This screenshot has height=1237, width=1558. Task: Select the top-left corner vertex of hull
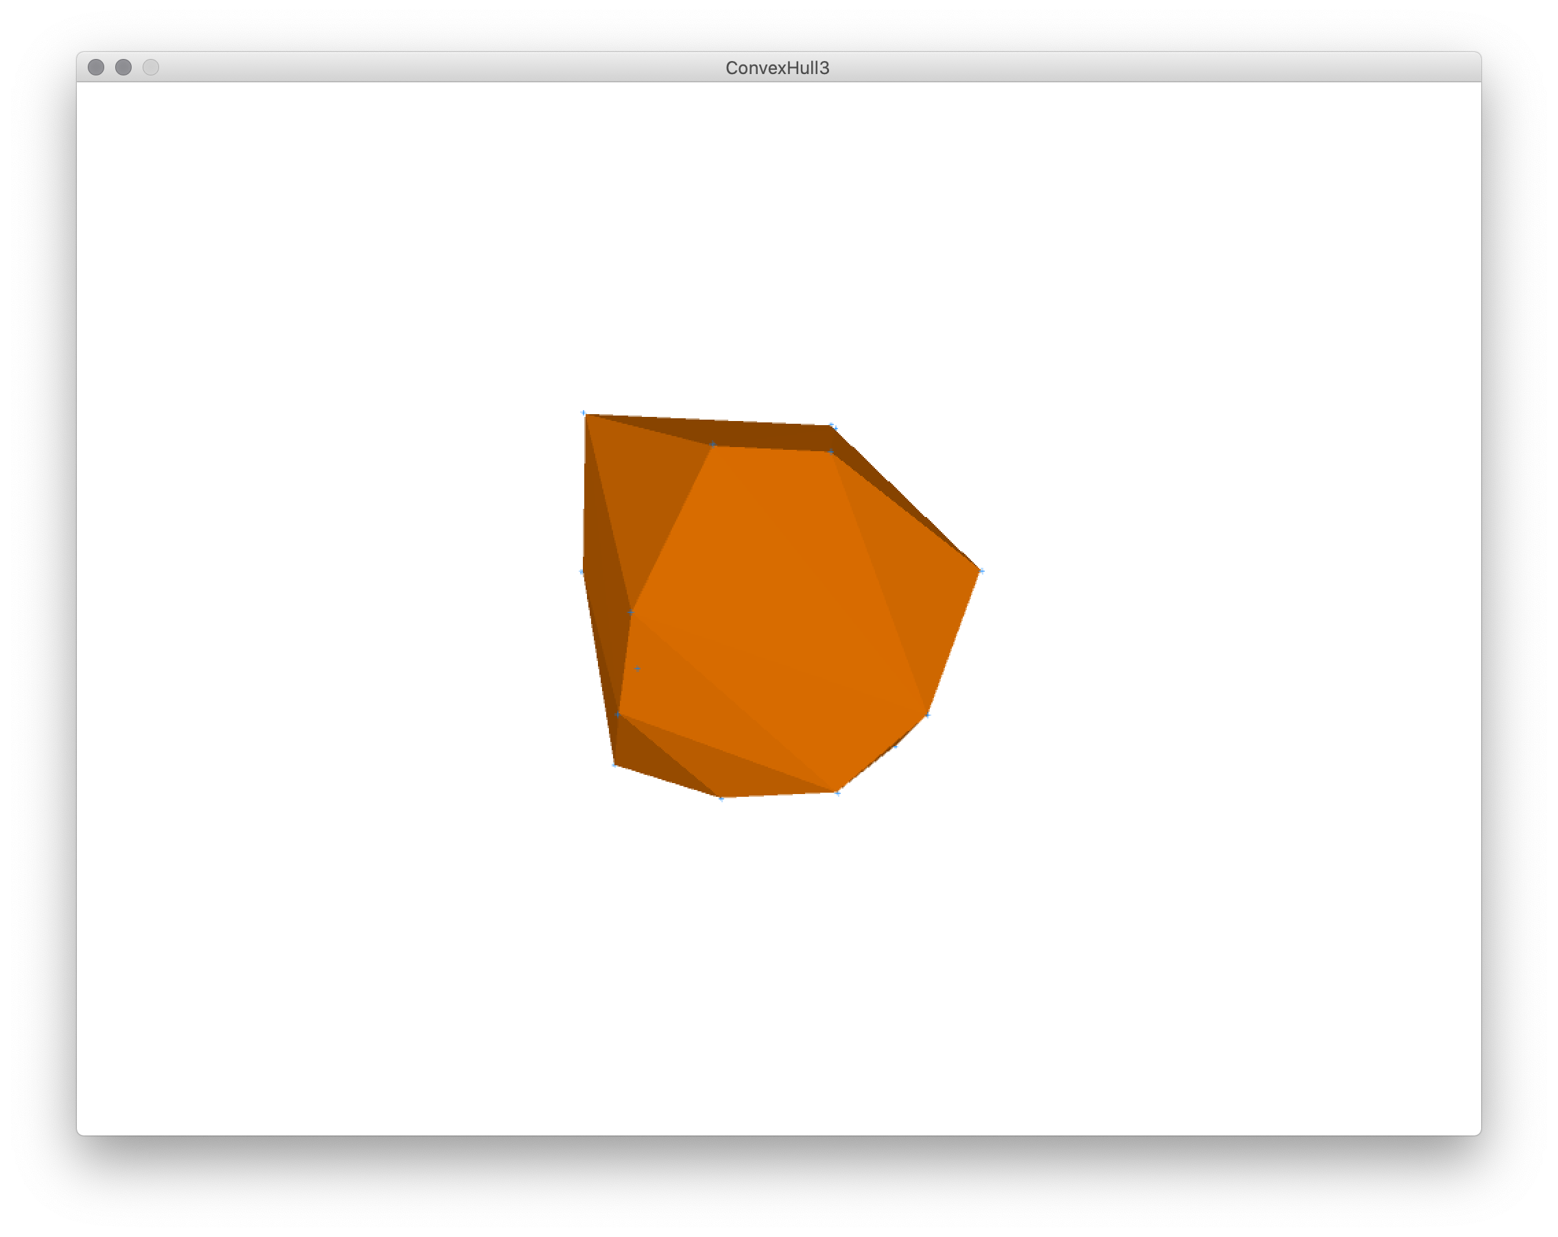point(584,413)
